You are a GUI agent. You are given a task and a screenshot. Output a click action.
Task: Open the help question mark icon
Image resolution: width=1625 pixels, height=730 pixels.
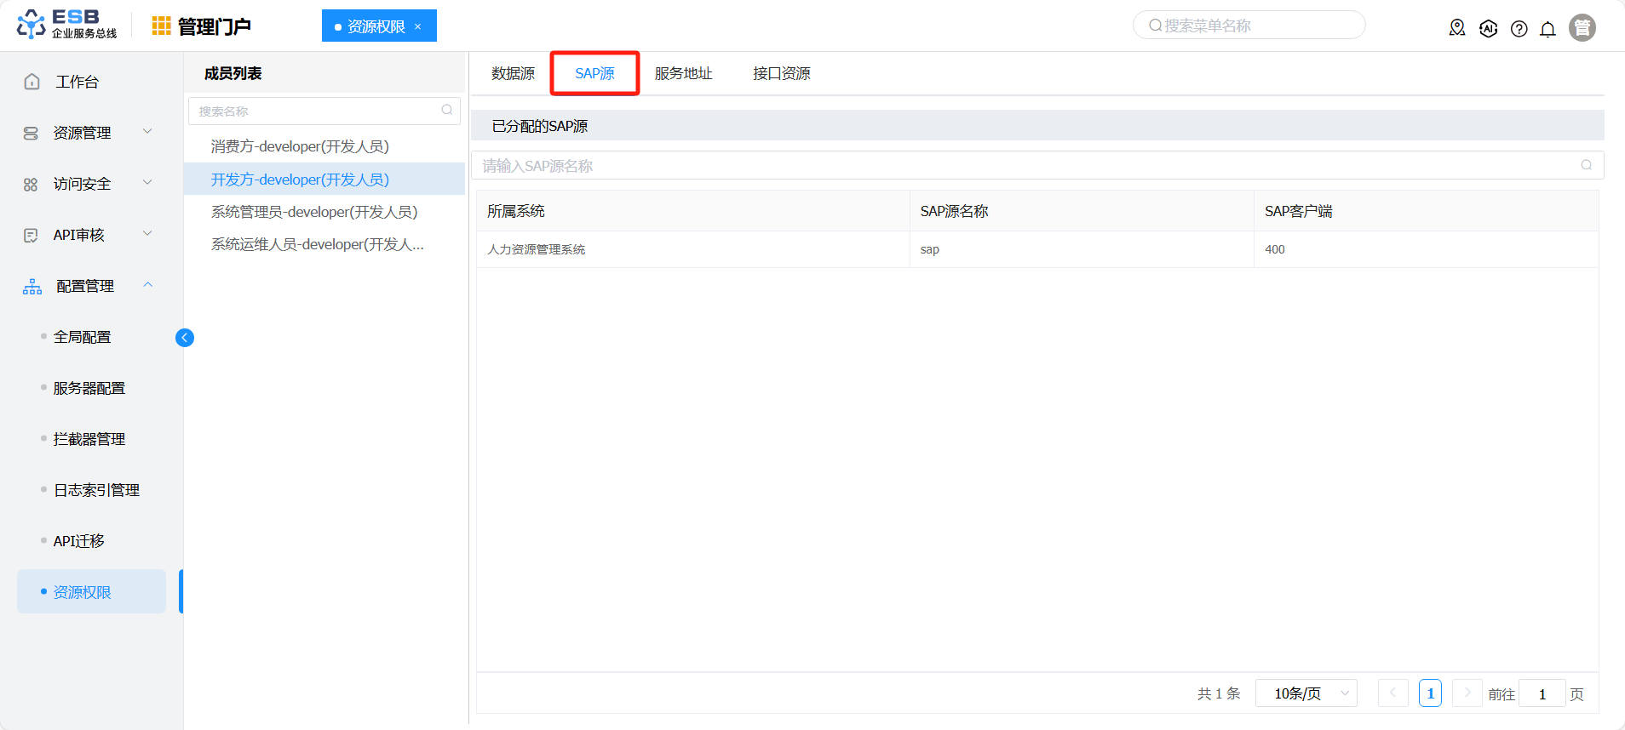pyautogui.click(x=1519, y=29)
